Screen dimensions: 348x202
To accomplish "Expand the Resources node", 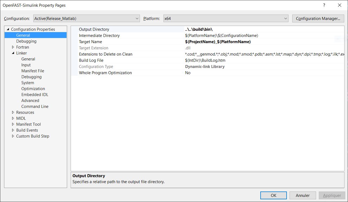I will coord(12,112).
